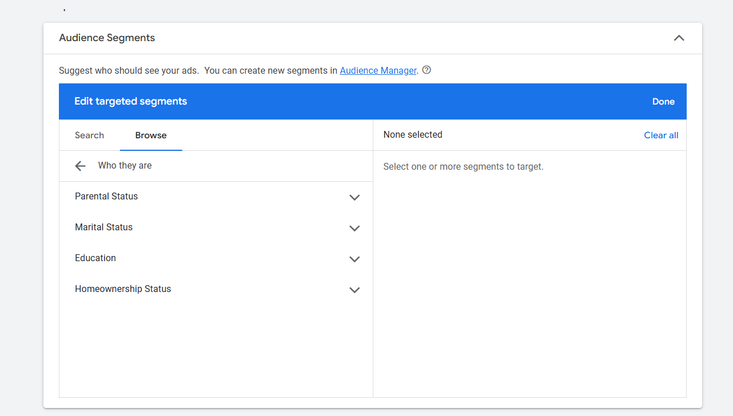Select the Browse tab

click(x=151, y=135)
